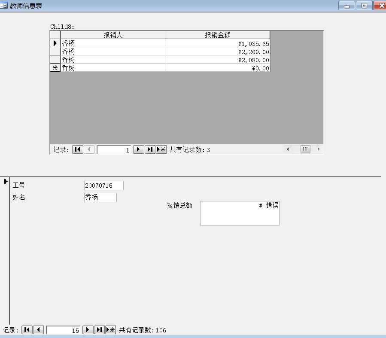386x338 pixels.
Task: Create new teacher record from bottom navigator
Action: click(x=111, y=330)
